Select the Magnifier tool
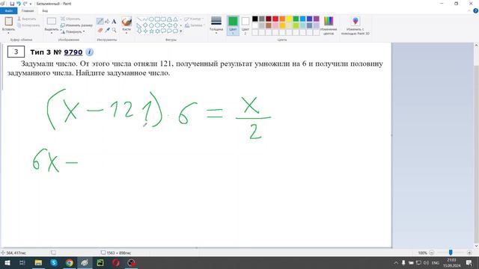 point(114,30)
